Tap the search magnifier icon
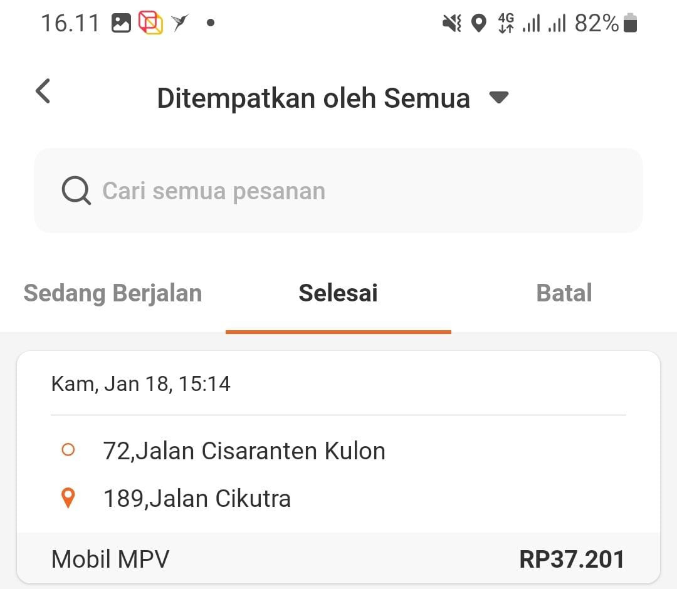 (76, 190)
